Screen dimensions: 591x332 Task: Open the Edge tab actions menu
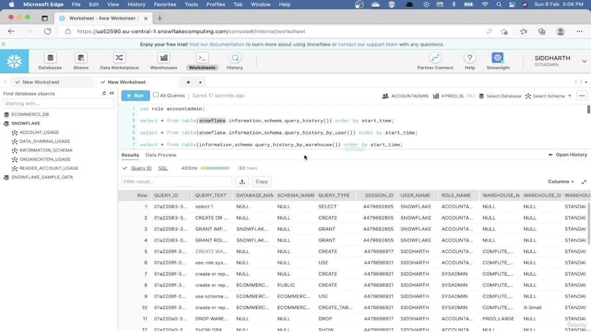44,18
